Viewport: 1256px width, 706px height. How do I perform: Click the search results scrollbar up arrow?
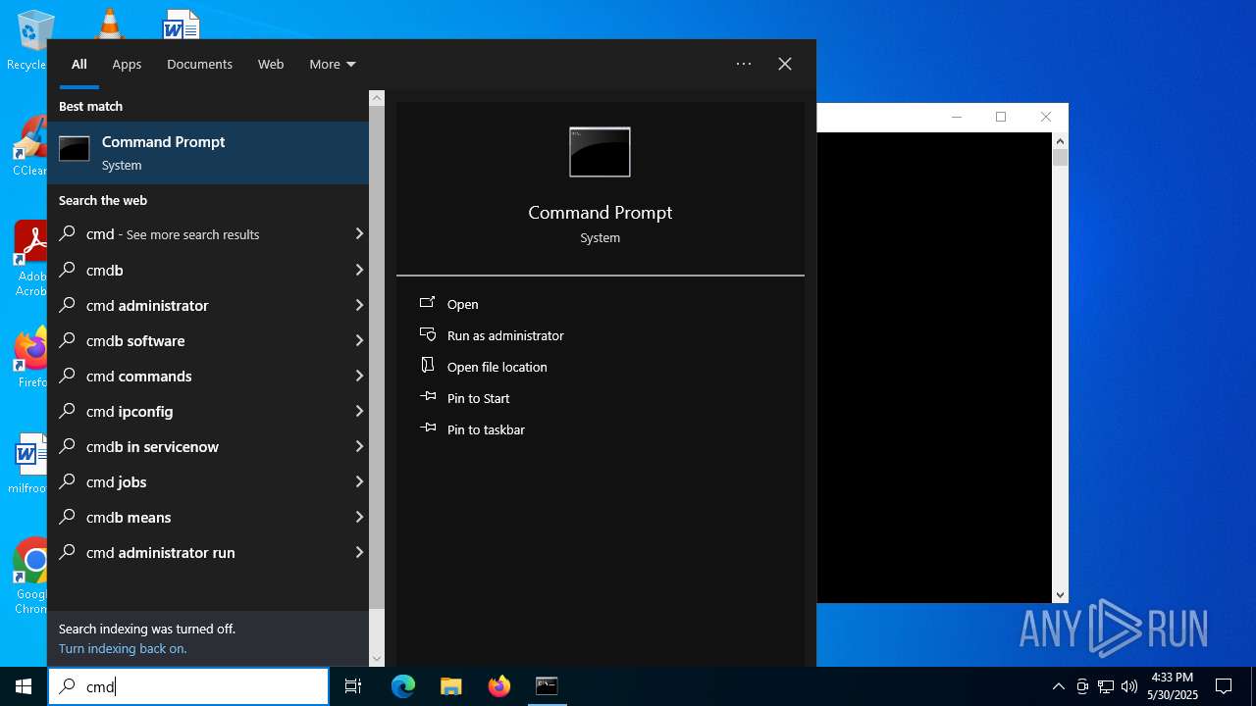click(377, 98)
